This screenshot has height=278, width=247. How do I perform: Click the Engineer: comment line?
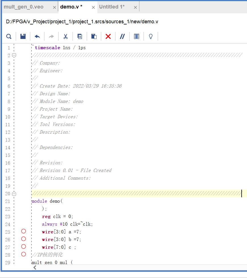(47, 71)
